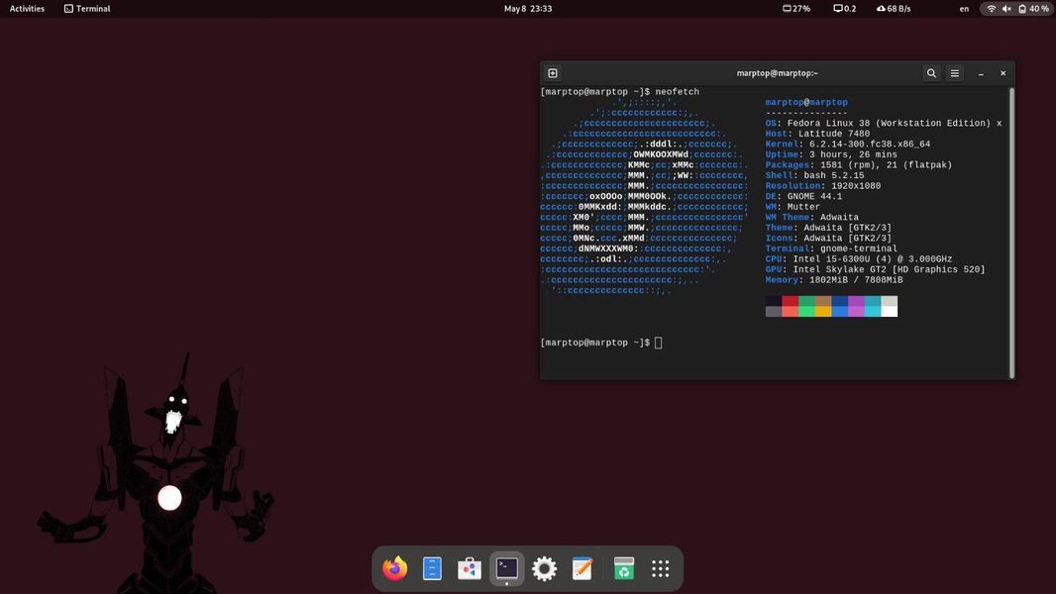Click the Resolution: 1920x1080 line
Screen dimensions: 1056x594
pos(823,186)
